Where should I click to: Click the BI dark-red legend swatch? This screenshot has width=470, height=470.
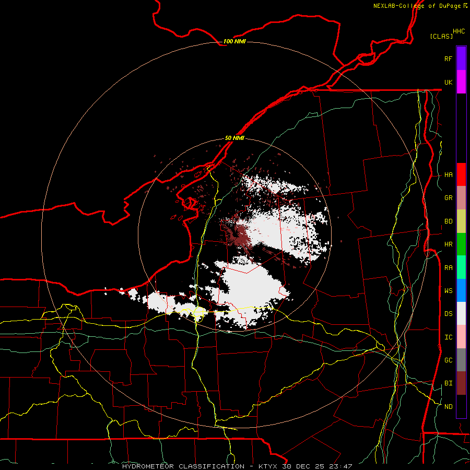pos(461,383)
